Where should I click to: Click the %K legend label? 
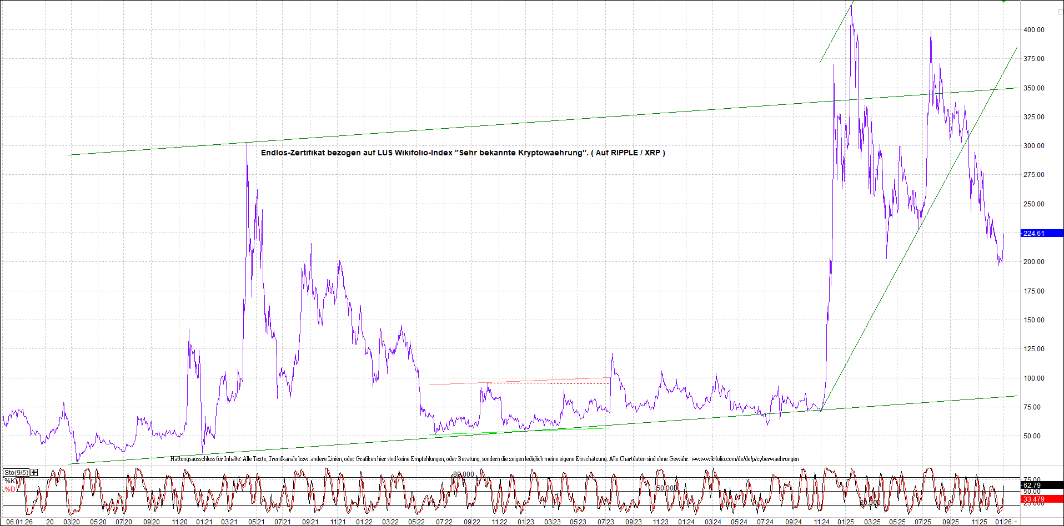point(10,481)
